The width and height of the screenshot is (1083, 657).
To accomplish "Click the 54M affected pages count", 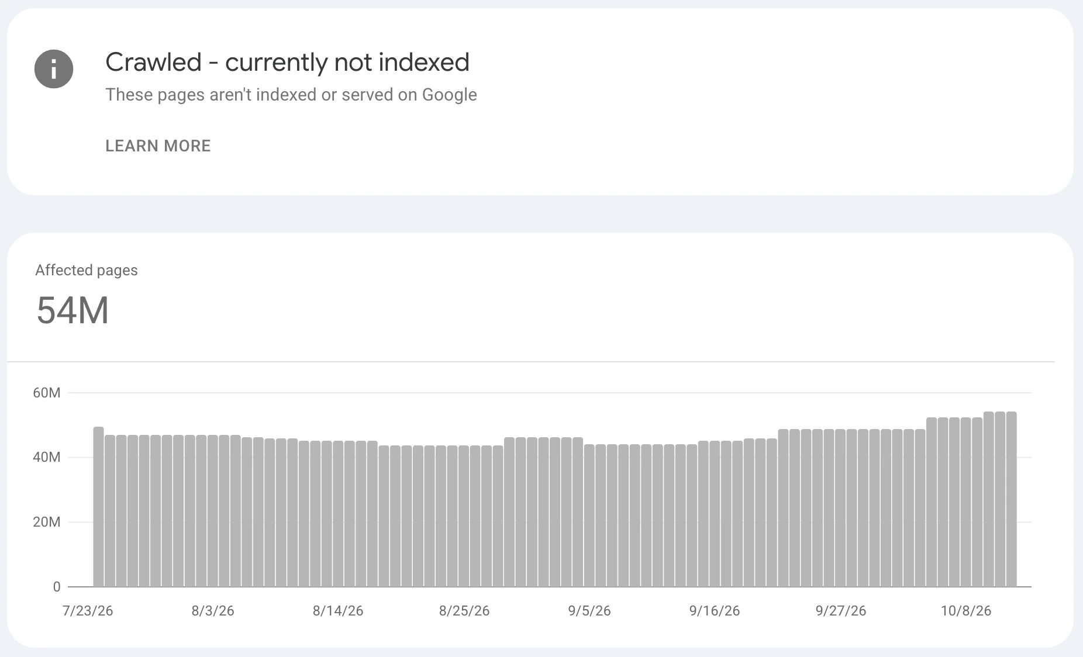I will pyautogui.click(x=73, y=310).
